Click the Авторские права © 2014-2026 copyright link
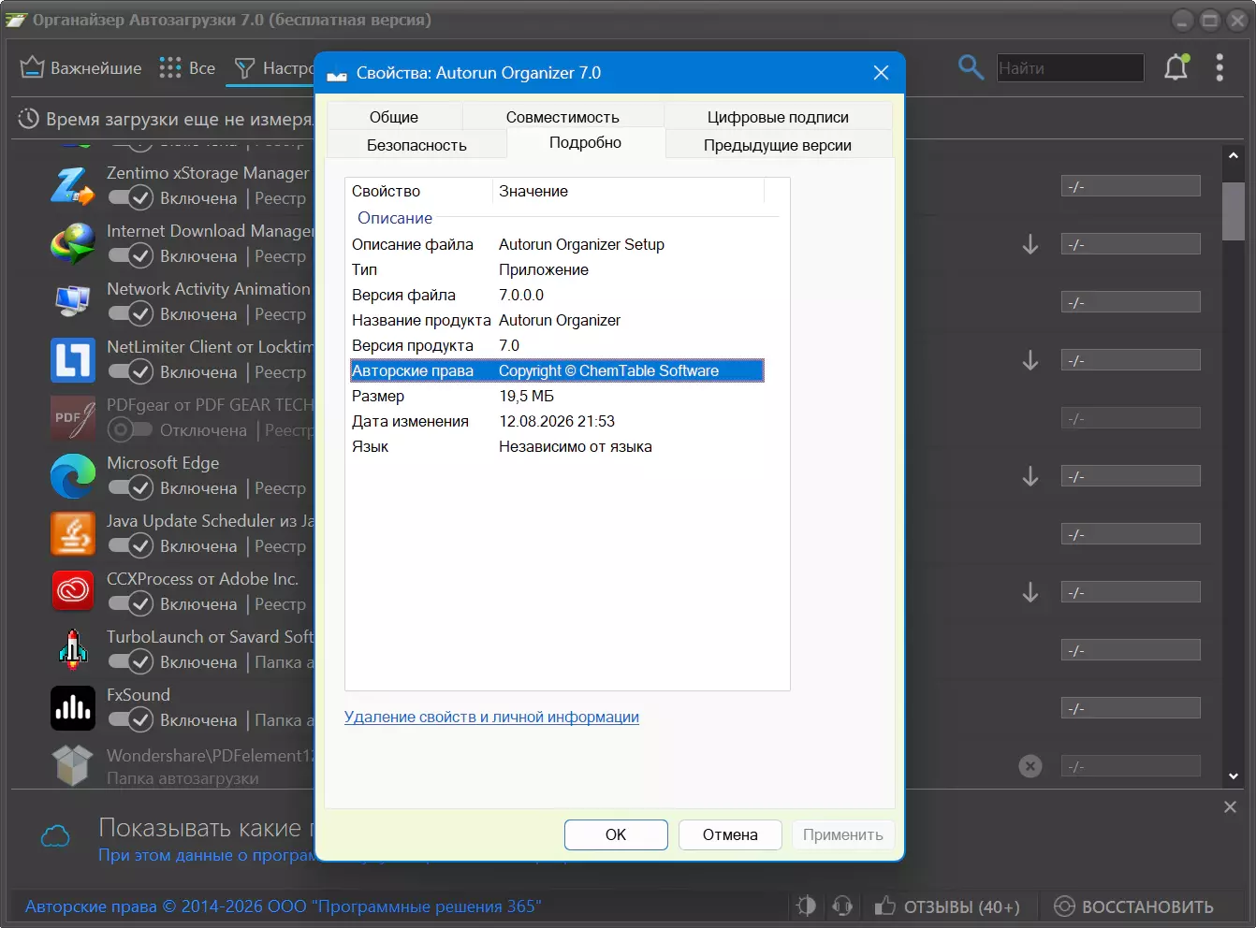The width and height of the screenshot is (1256, 928). 283,906
